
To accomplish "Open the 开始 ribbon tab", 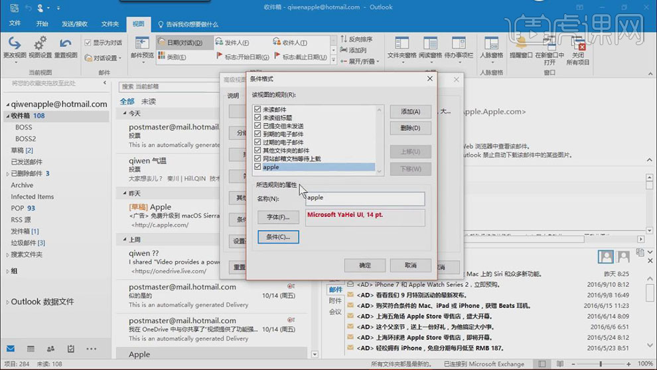I will point(42,24).
